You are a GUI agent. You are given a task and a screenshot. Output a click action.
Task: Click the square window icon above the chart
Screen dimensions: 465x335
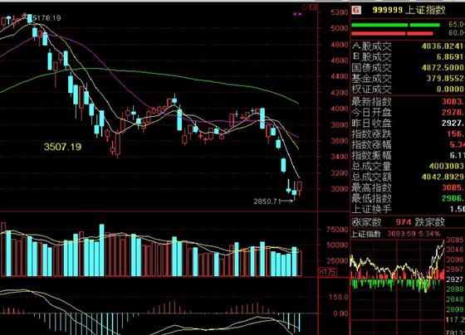click(x=313, y=7)
